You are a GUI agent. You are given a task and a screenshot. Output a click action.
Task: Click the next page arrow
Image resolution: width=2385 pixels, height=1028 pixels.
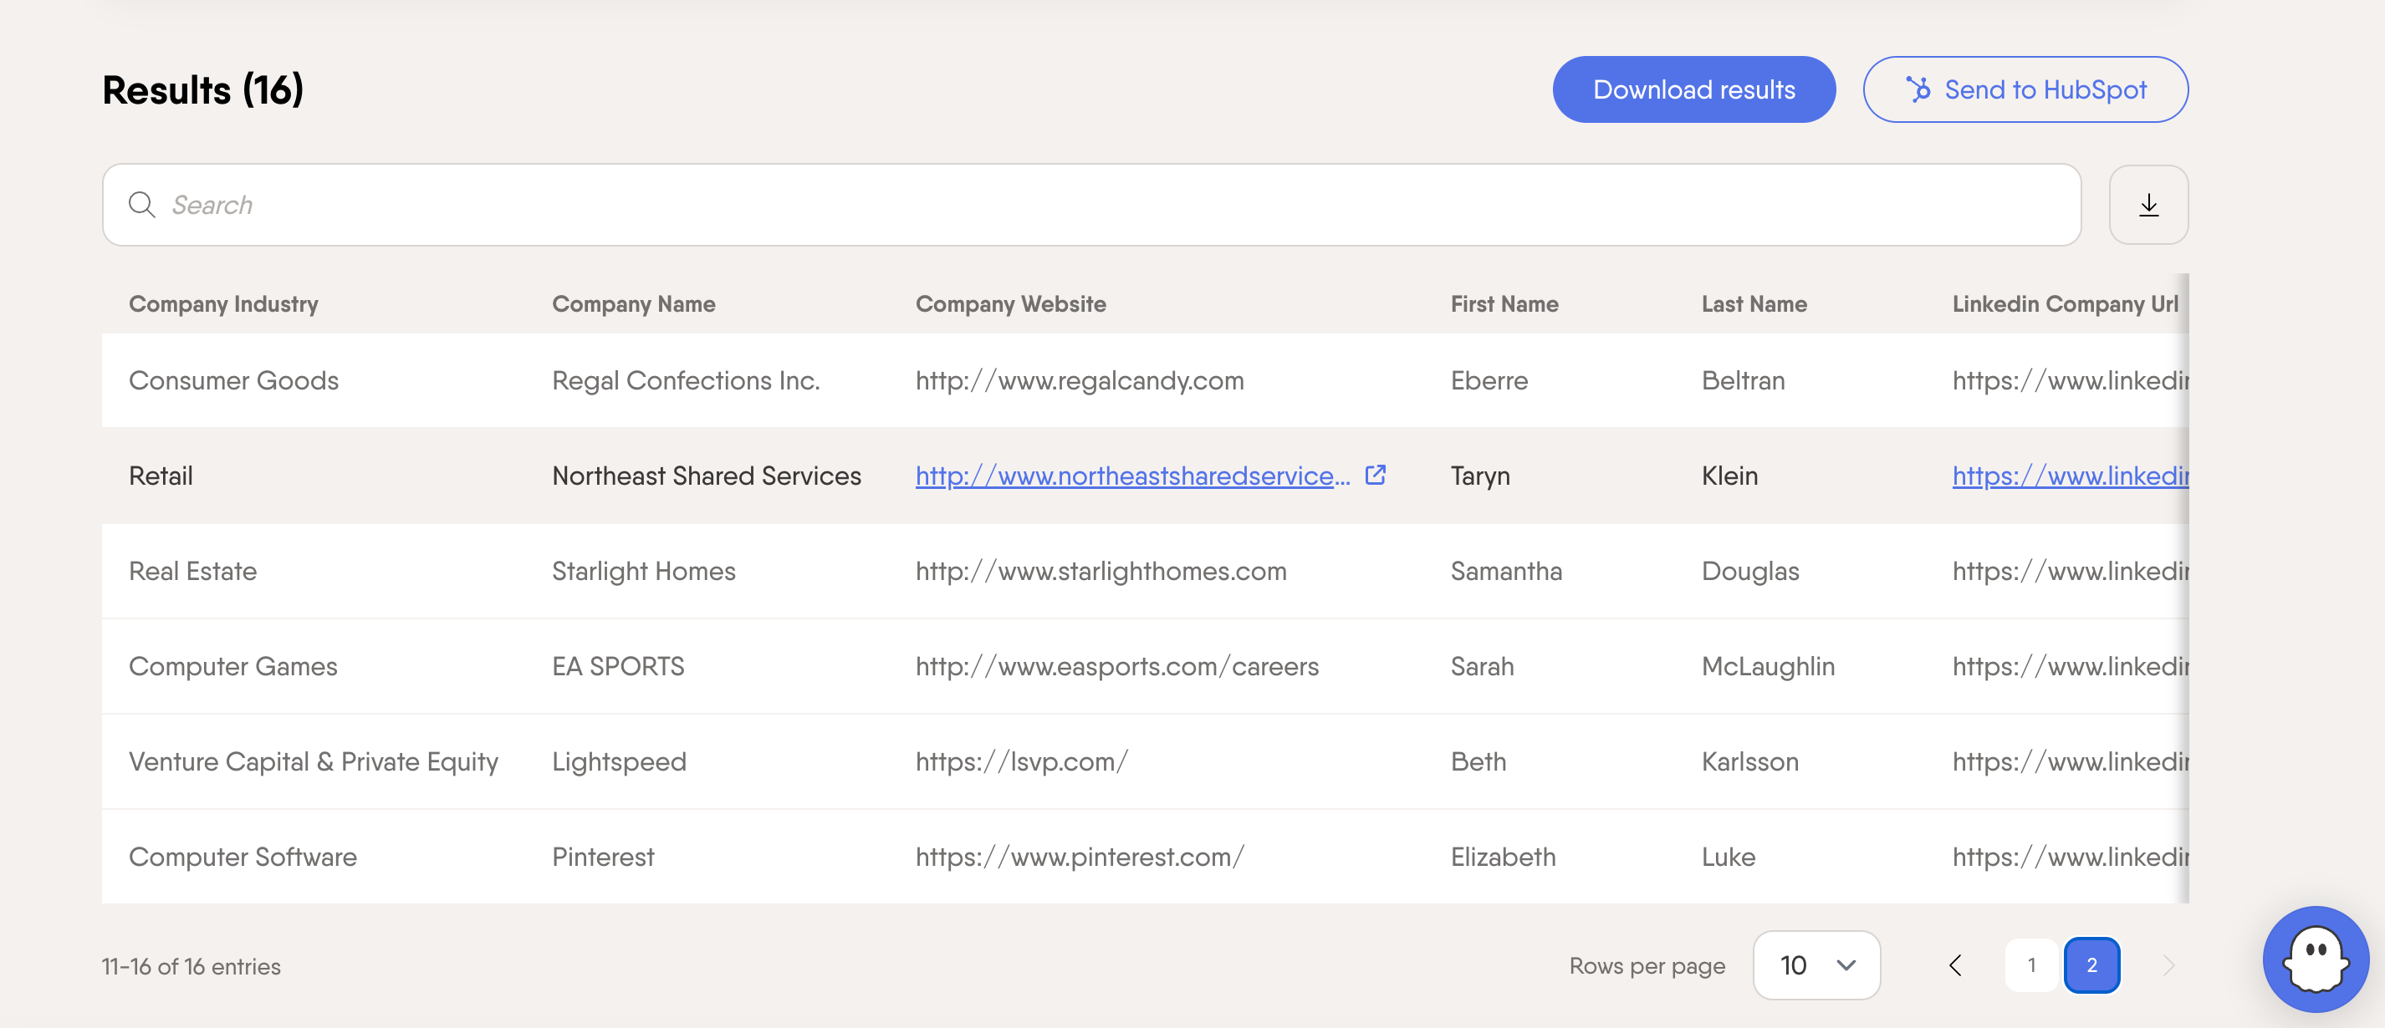click(2168, 965)
